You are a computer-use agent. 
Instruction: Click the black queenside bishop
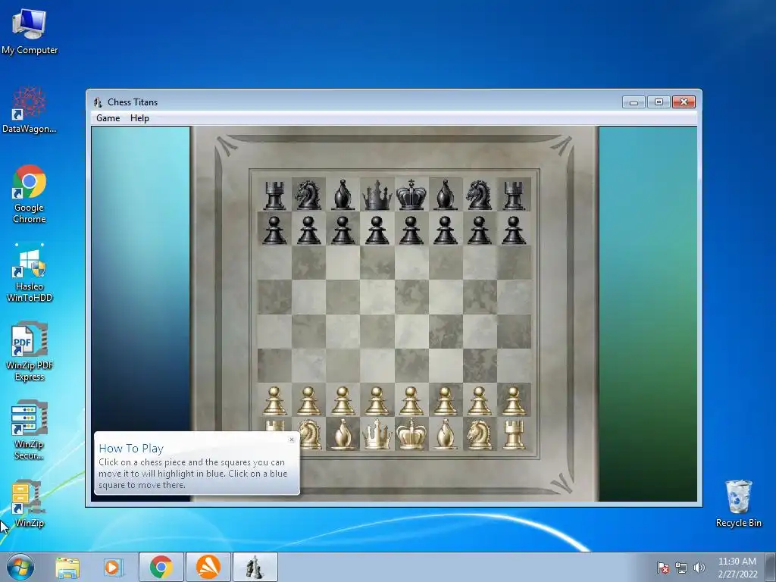(x=343, y=195)
